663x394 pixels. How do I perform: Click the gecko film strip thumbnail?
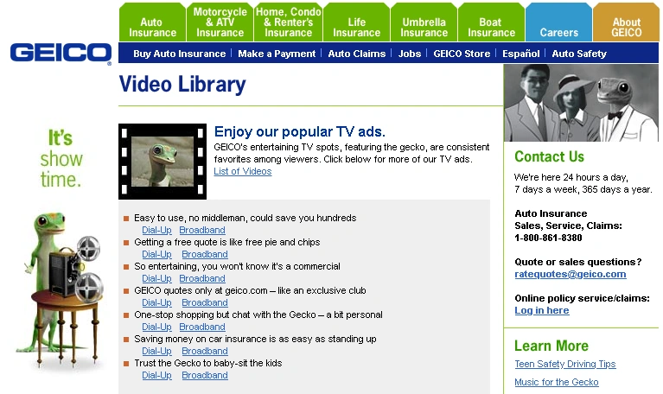tap(163, 161)
